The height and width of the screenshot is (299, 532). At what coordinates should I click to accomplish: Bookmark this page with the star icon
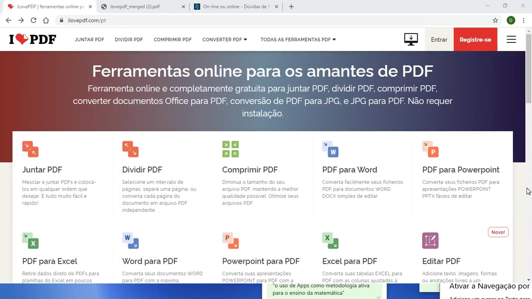coord(495,20)
